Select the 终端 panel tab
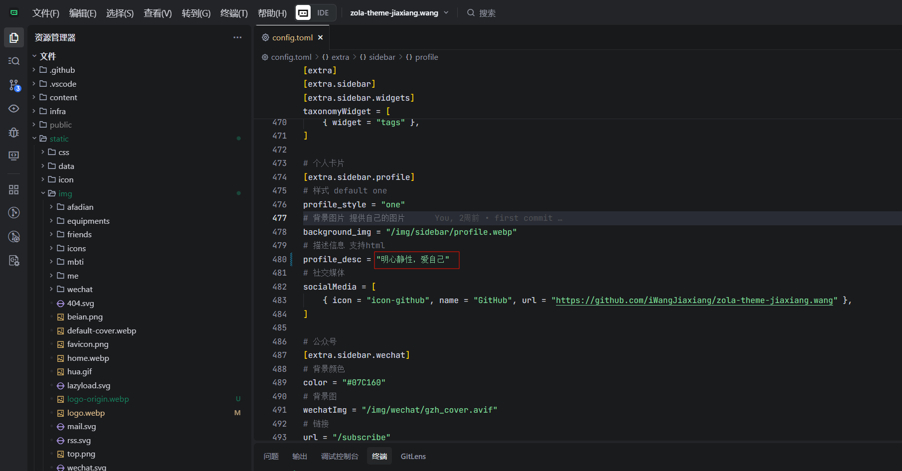 pyautogui.click(x=379, y=456)
